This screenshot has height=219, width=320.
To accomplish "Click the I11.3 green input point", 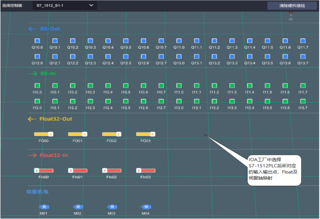I will [x=232, y=85].
